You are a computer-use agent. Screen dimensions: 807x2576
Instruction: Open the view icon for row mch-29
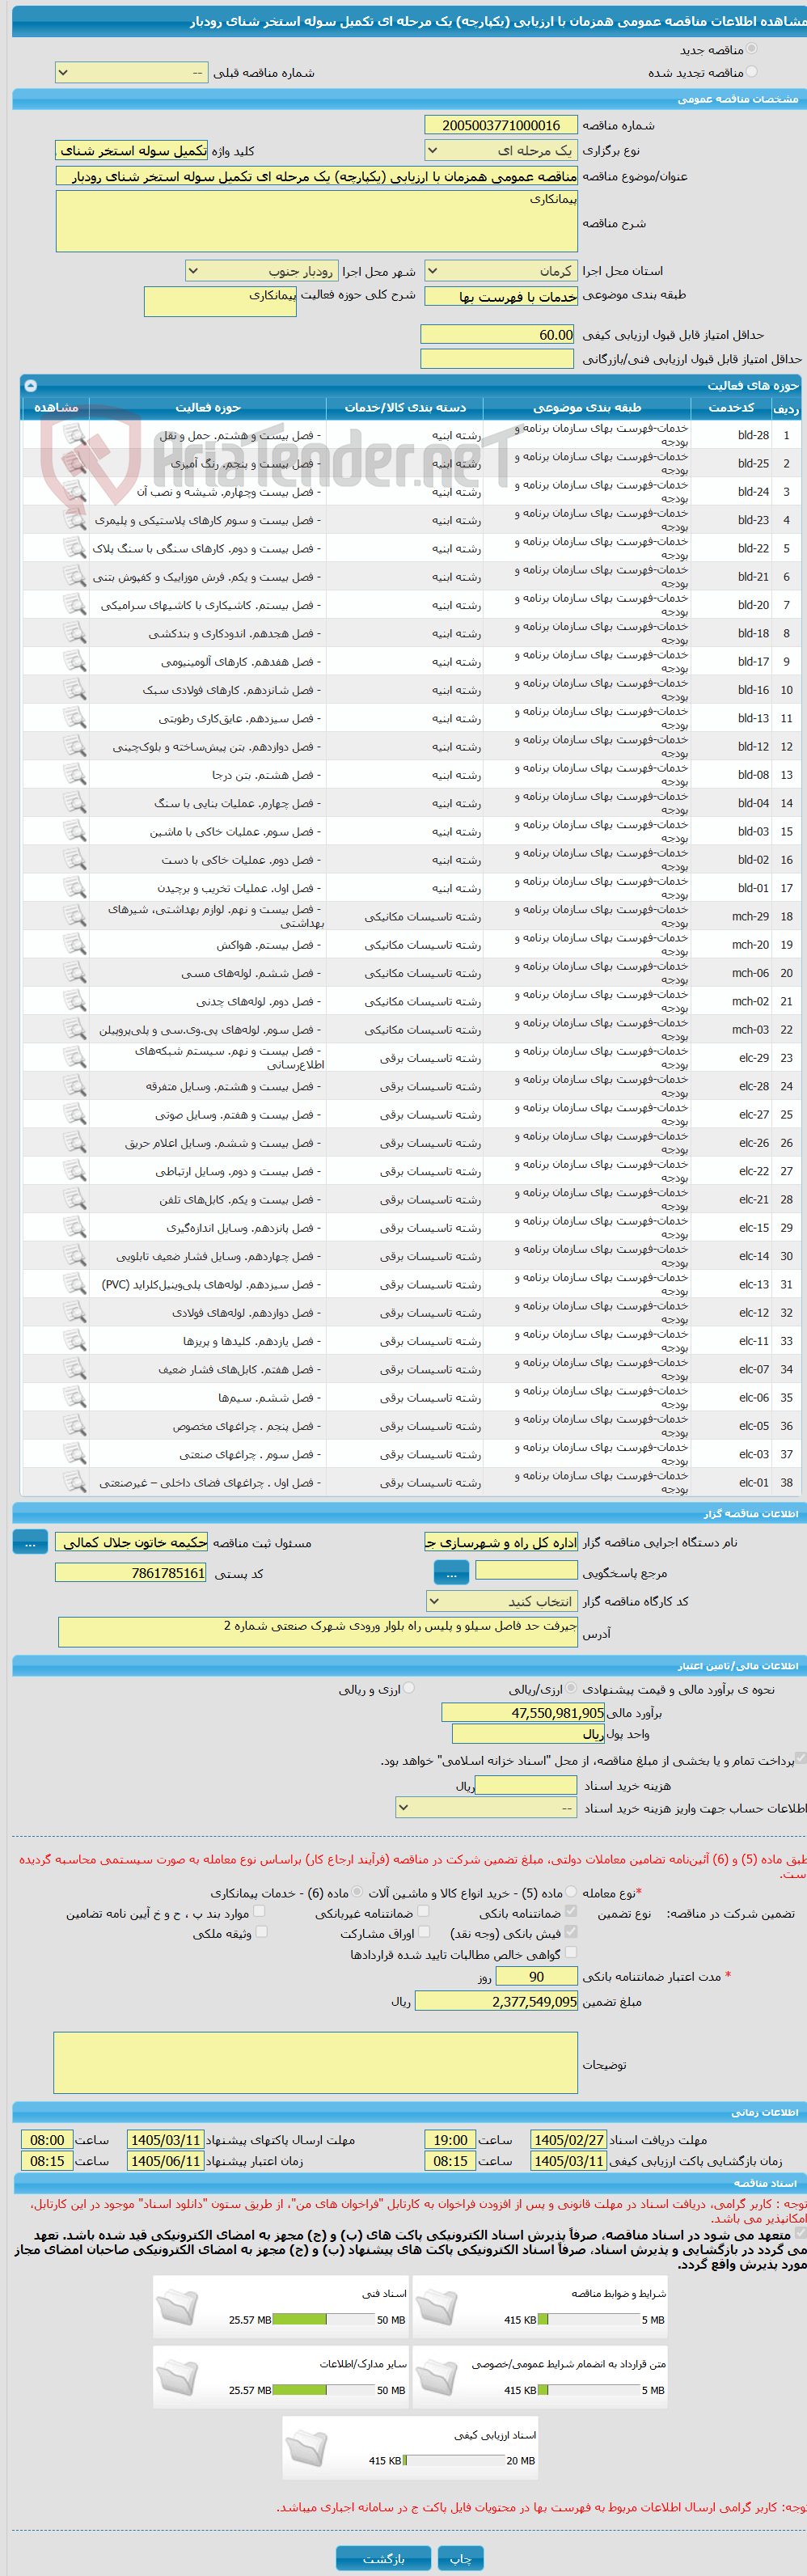click(x=74, y=916)
